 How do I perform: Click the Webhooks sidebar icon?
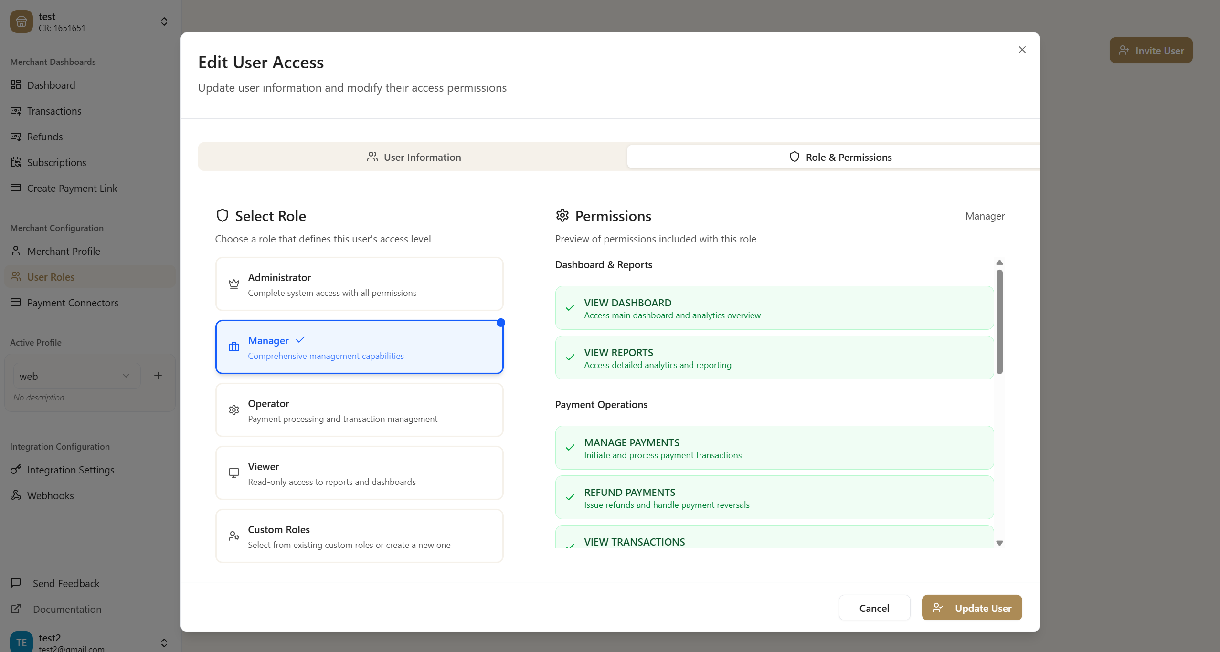(x=16, y=495)
